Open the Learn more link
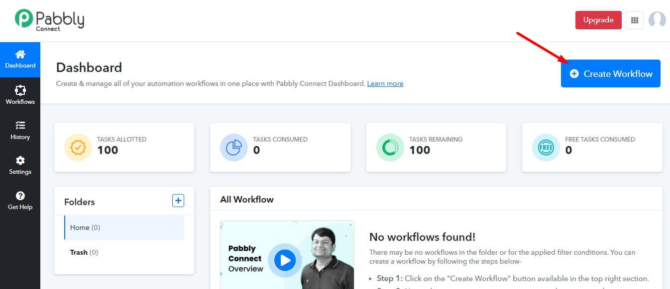Image resolution: width=670 pixels, height=289 pixels. point(385,83)
